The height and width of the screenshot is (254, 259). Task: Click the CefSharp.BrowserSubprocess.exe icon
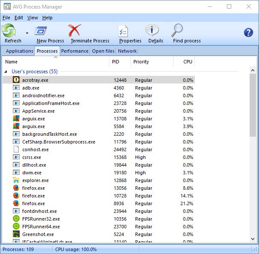pyautogui.click(x=16, y=142)
